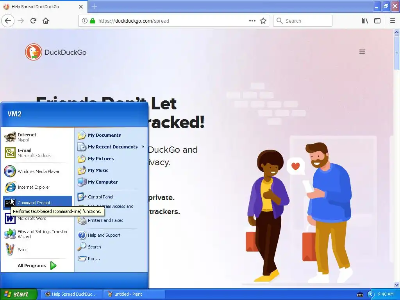Open Microsoft Word from Start menu
The height and width of the screenshot is (300, 400).
tap(37, 218)
